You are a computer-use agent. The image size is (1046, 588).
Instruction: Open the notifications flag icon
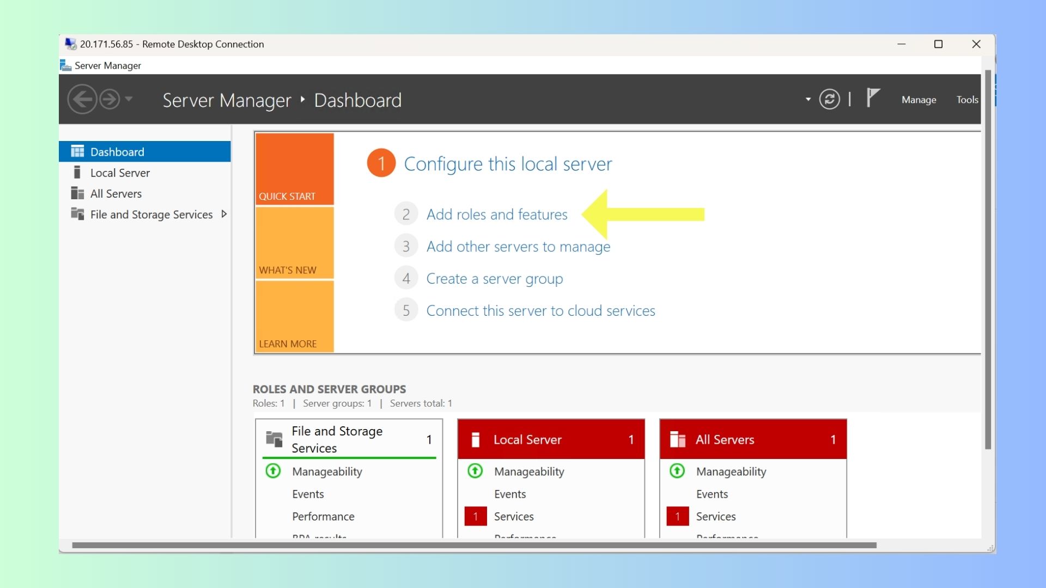coord(873,99)
